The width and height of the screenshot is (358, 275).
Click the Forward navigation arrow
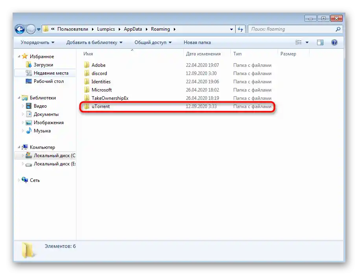click(31, 29)
